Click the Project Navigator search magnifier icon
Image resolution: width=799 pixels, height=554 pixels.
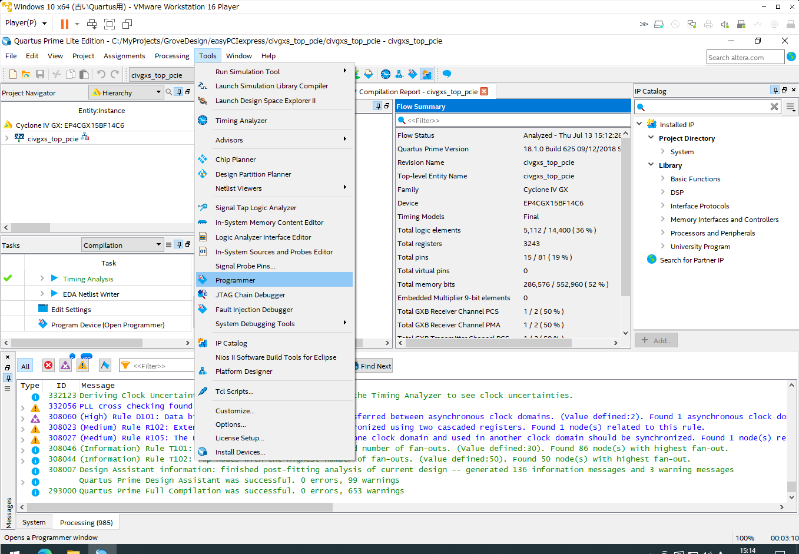pos(169,92)
